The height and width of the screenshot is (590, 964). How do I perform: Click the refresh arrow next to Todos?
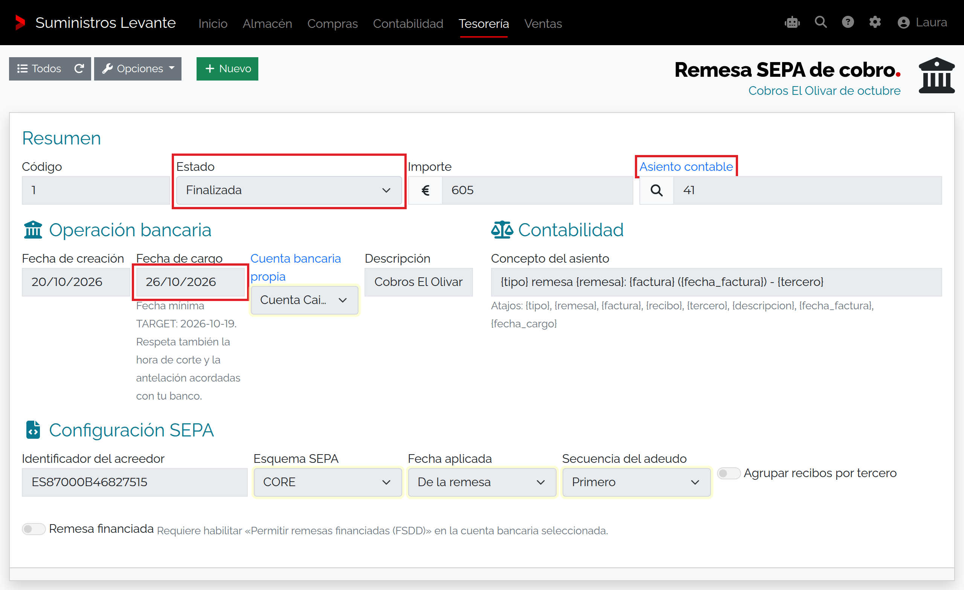coord(79,68)
